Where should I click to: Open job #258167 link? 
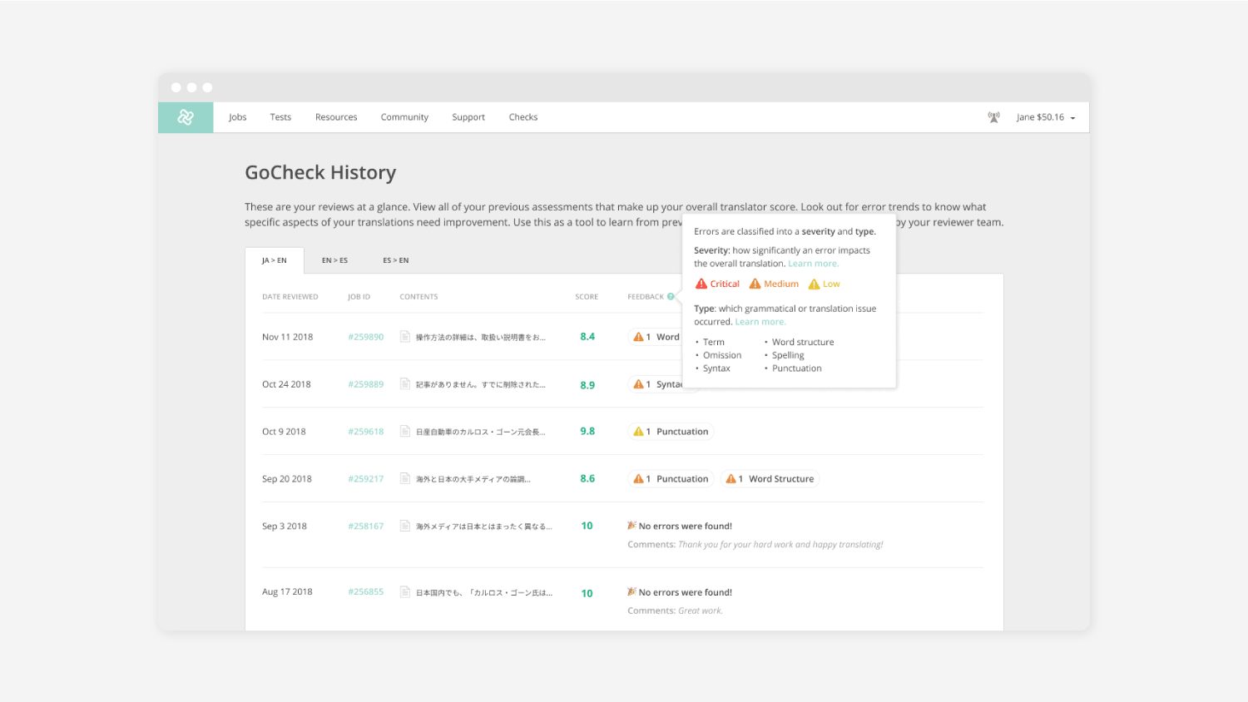(x=366, y=526)
